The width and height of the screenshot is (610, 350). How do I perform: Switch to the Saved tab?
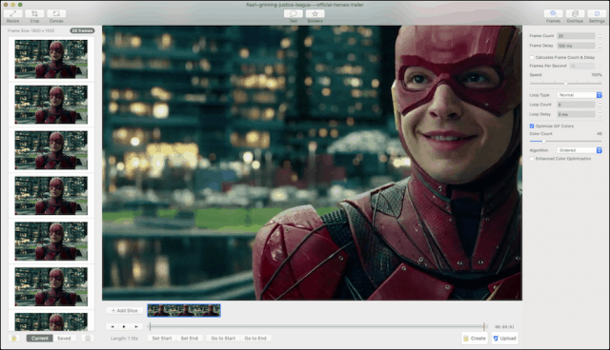(64, 339)
